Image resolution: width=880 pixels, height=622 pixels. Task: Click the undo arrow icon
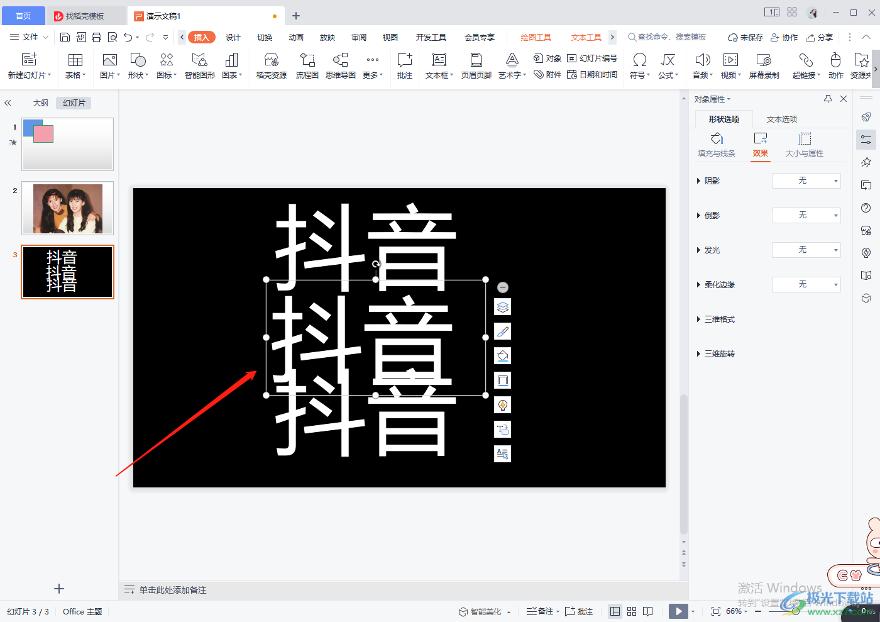(128, 37)
